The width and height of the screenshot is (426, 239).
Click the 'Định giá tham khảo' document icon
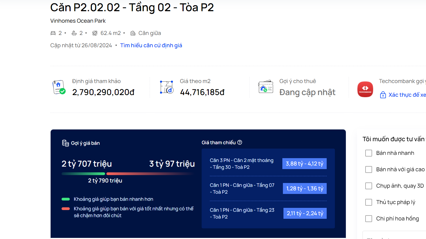pyautogui.click(x=59, y=87)
